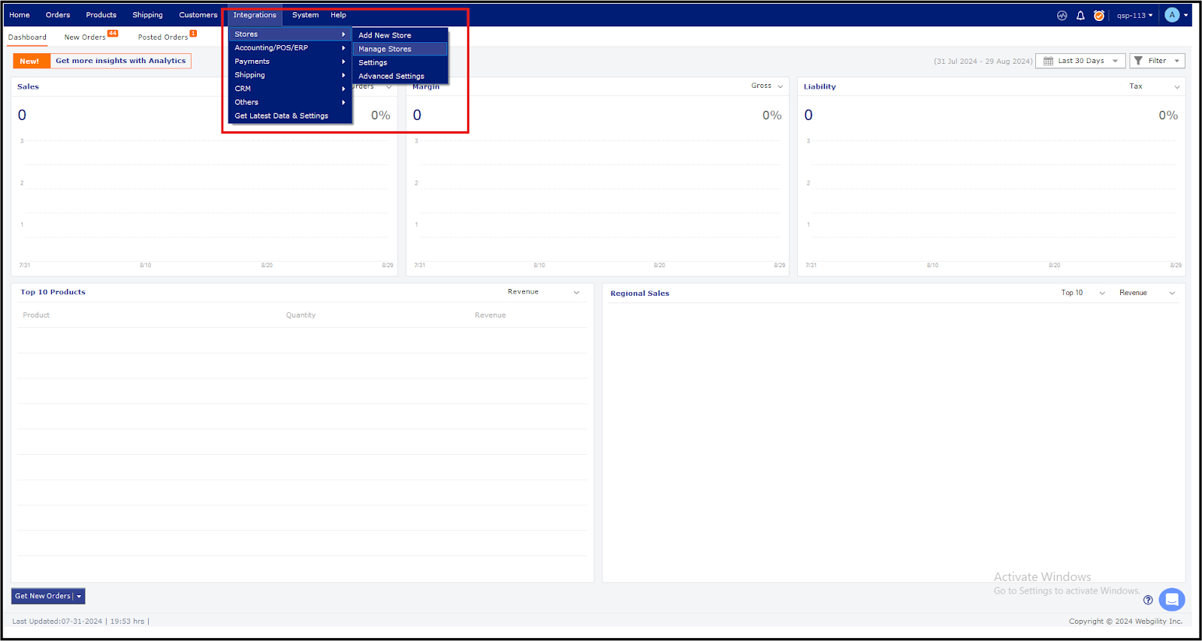Open the Orders menu

point(58,15)
